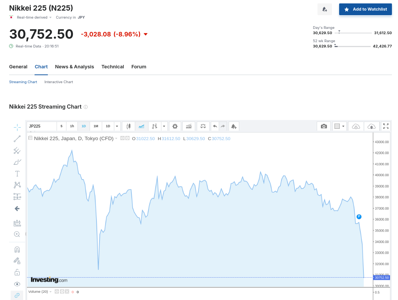398x300 pixels.
Task: Save chart layout with cloud upload icon
Action: click(371, 126)
